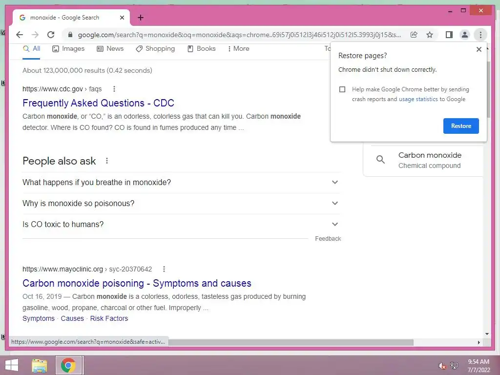Switch to the Images tab
Image resolution: width=500 pixels, height=375 pixels.
(68, 48)
